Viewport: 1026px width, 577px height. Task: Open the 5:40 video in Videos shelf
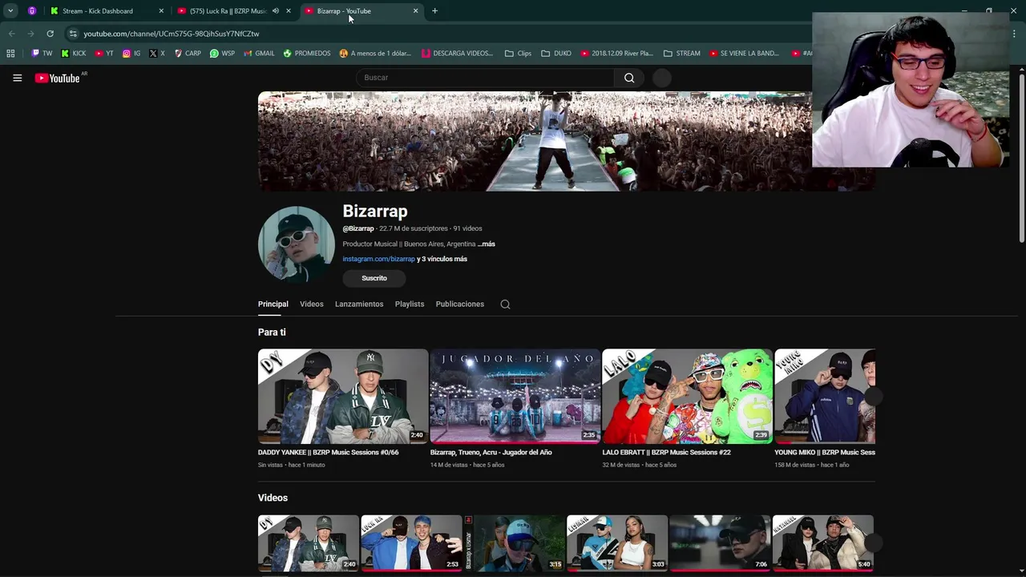(x=823, y=543)
